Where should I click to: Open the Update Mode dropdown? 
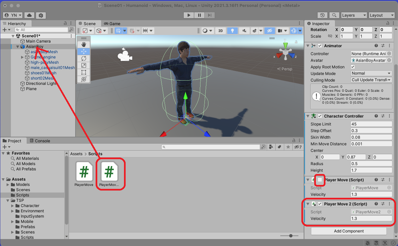[x=371, y=73]
